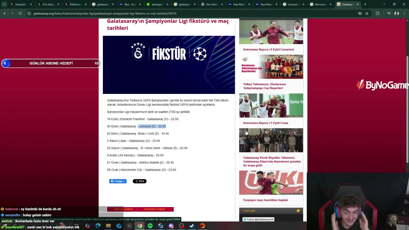409x230 pixels.
Task: Switch to the Alex - Kup tab
Action: tap(129, 4)
